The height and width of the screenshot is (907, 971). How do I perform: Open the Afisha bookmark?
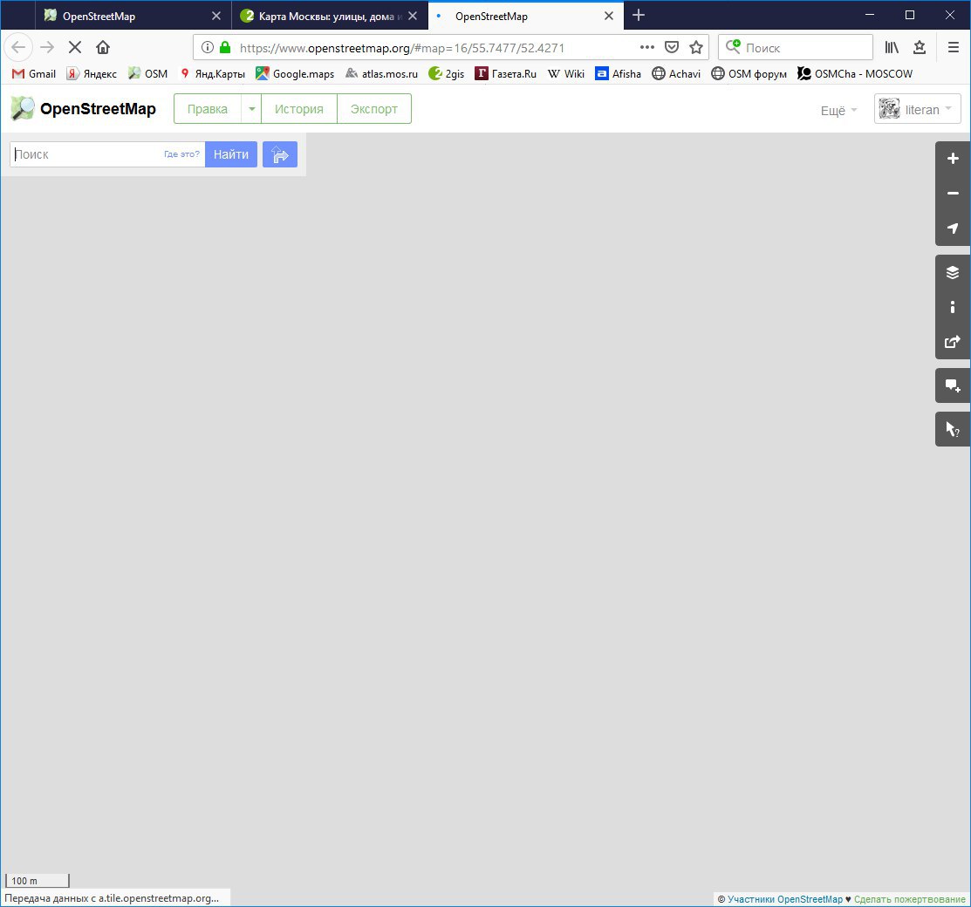pyautogui.click(x=618, y=73)
